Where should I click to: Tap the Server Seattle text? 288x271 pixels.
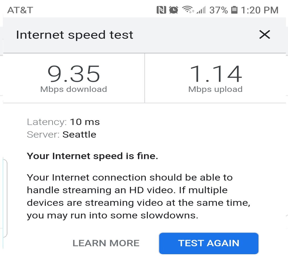pos(62,135)
